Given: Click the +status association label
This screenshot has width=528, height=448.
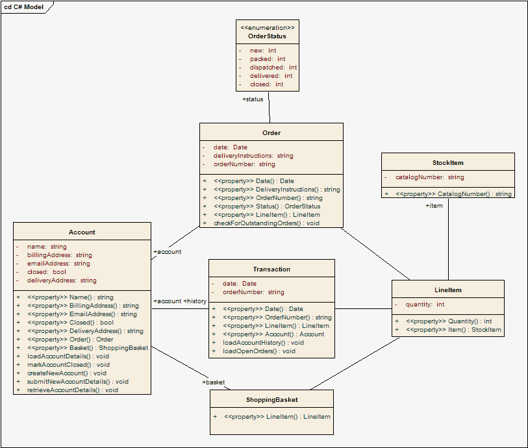Looking at the screenshot, I should point(253,99).
